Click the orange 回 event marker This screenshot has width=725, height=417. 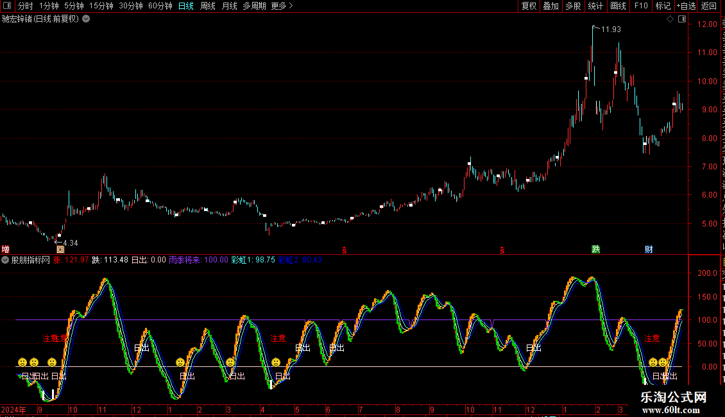(60, 250)
